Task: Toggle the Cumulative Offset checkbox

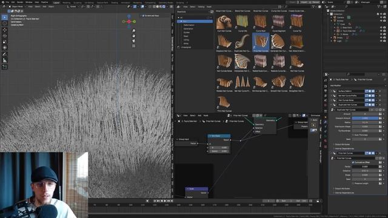Action: click(353, 162)
